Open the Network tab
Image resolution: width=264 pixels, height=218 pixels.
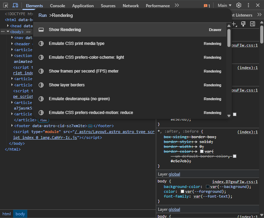[x=131, y=6]
